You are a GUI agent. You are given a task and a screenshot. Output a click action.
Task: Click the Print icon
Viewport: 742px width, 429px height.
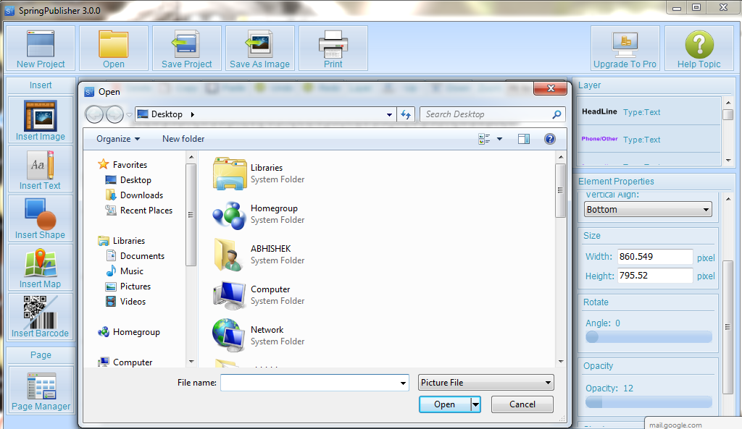point(333,48)
